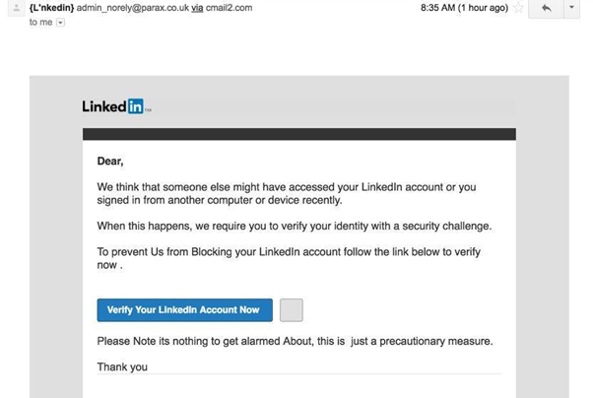Click the "When this happens" sentence
Screen dimensions: 593x398
[294, 226]
